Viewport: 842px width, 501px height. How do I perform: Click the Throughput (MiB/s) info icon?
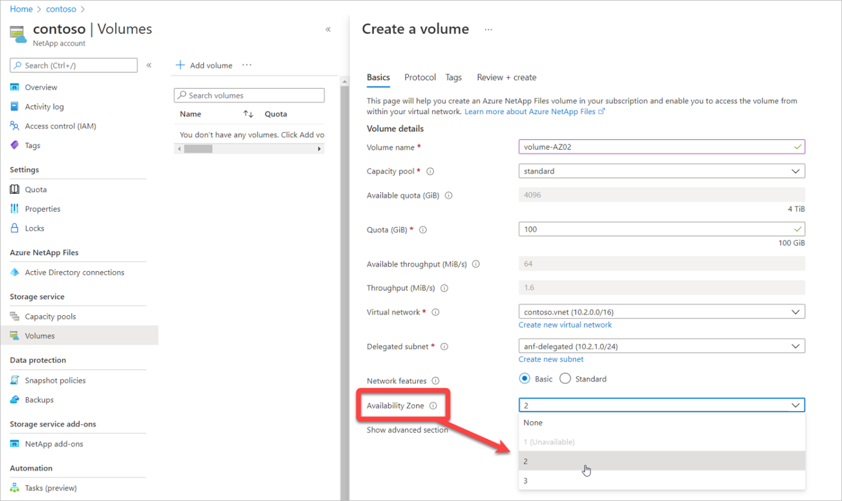(445, 289)
